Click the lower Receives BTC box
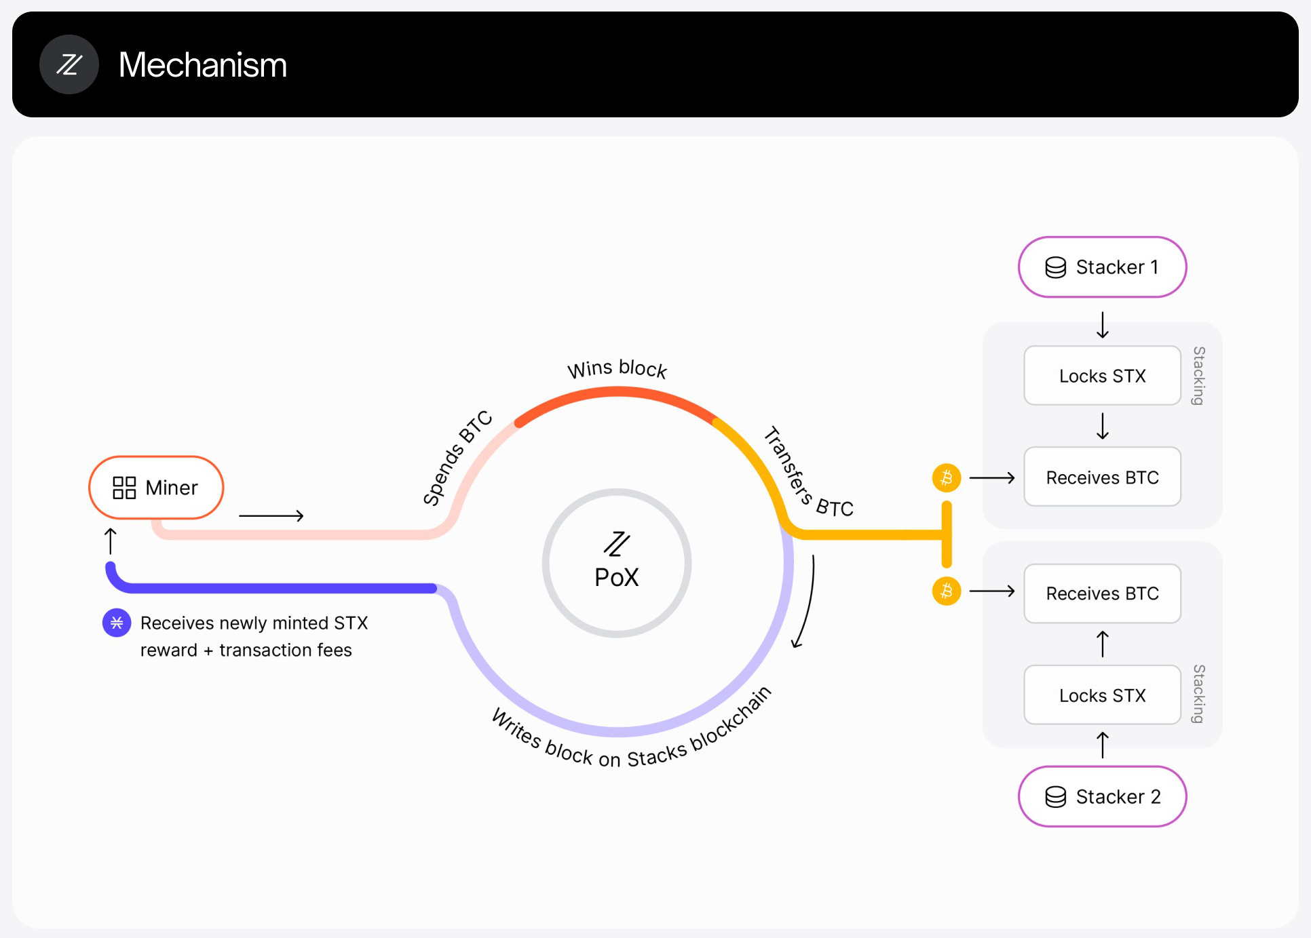Image resolution: width=1311 pixels, height=938 pixels. pos(1102,593)
